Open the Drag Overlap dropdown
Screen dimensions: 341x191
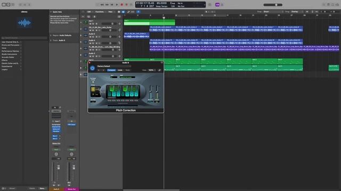tap(297, 12)
